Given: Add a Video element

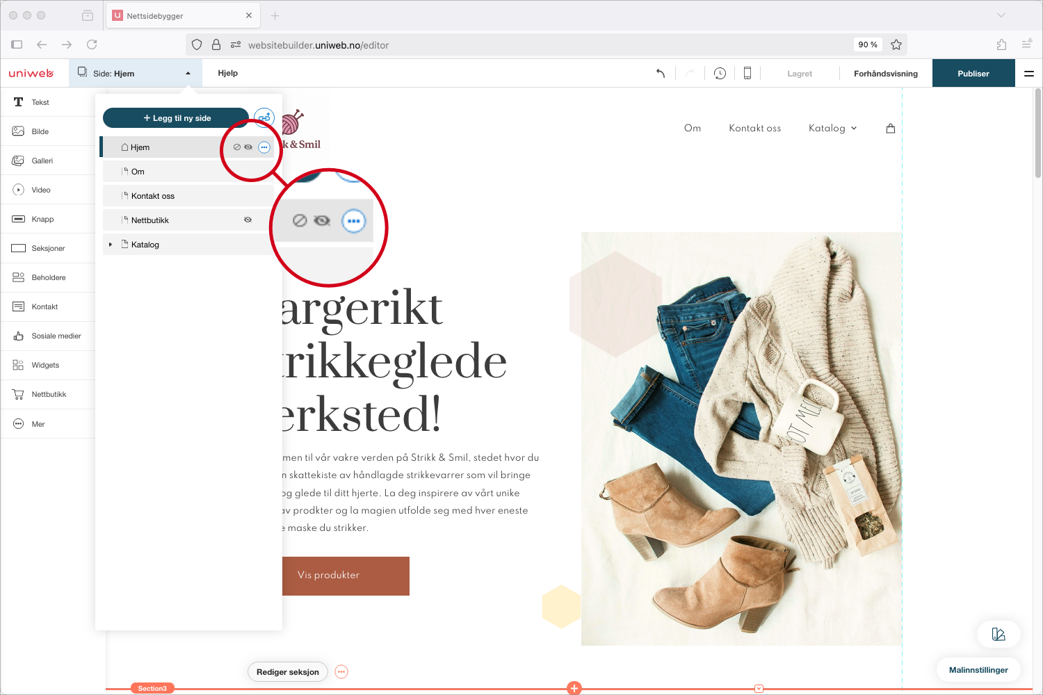Looking at the screenshot, I should [47, 190].
